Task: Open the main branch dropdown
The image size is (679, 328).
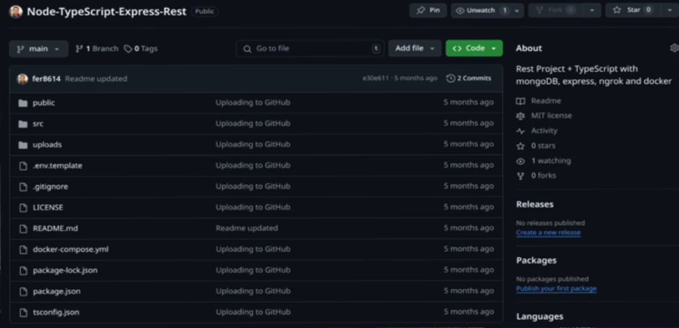Action: (x=39, y=48)
